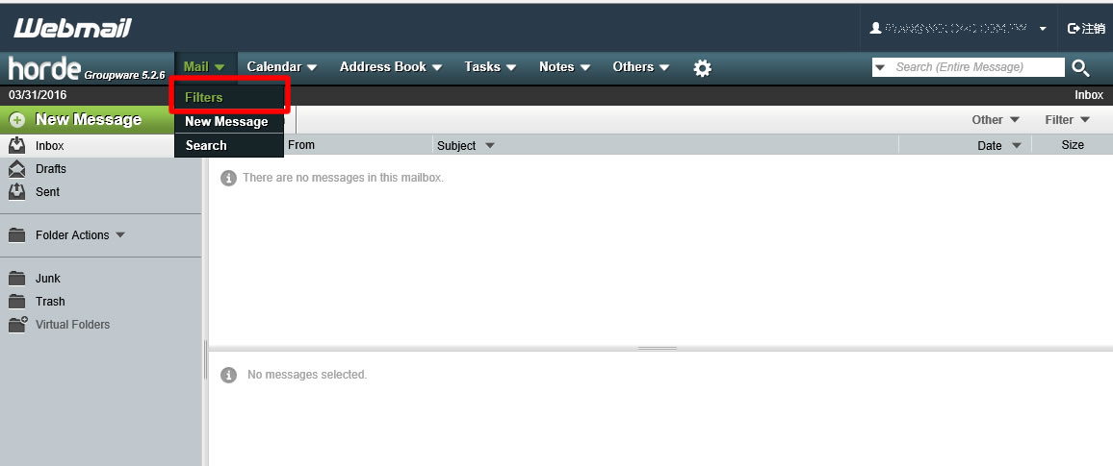The width and height of the screenshot is (1113, 466).
Task: Click the Search (Entire Message) input field
Action: click(975, 67)
